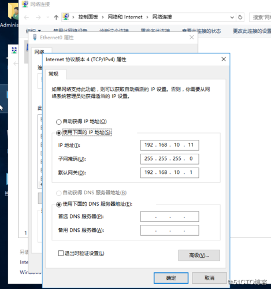Open the recent locations dropdown arrow
This screenshot has height=289, width=271.
(48, 17)
